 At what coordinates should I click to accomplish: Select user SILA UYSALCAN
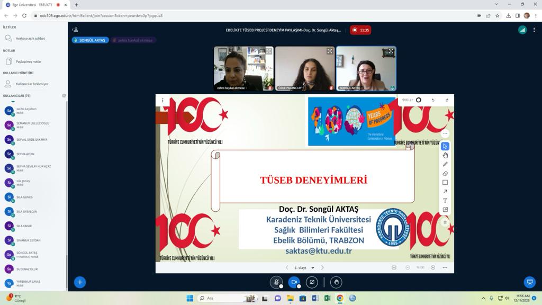click(26, 211)
